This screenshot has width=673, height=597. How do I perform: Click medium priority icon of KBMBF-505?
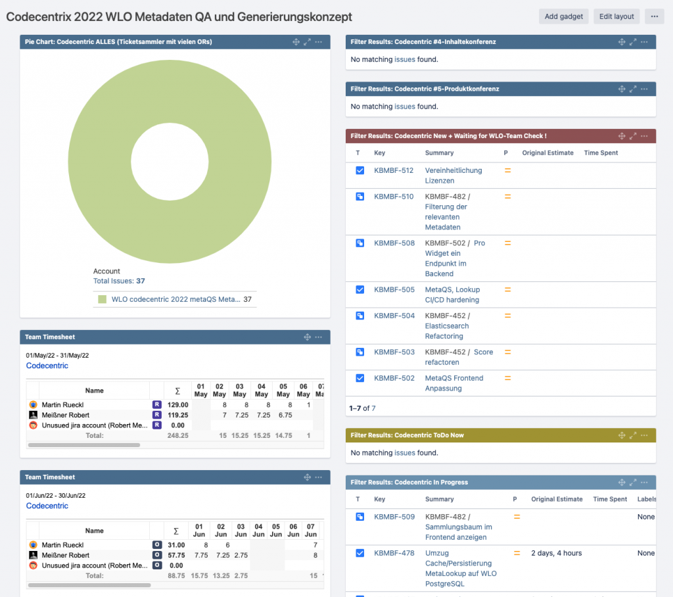[507, 289]
